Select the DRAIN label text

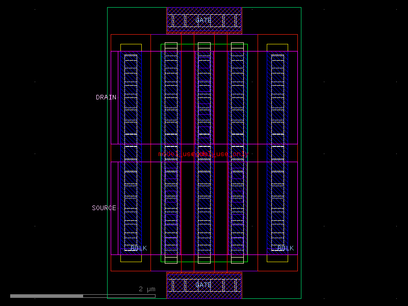106,97
